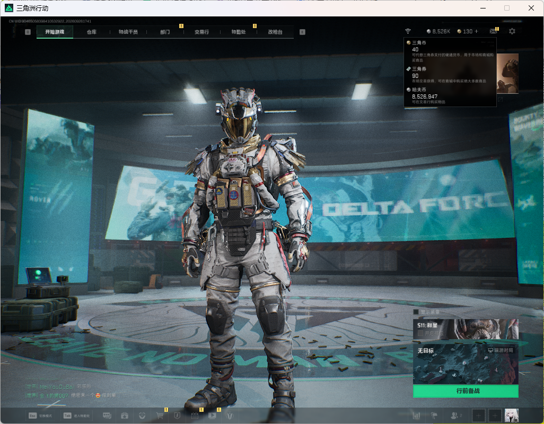Close the 三角洲行动 window
The width and height of the screenshot is (544, 424).
point(531,8)
